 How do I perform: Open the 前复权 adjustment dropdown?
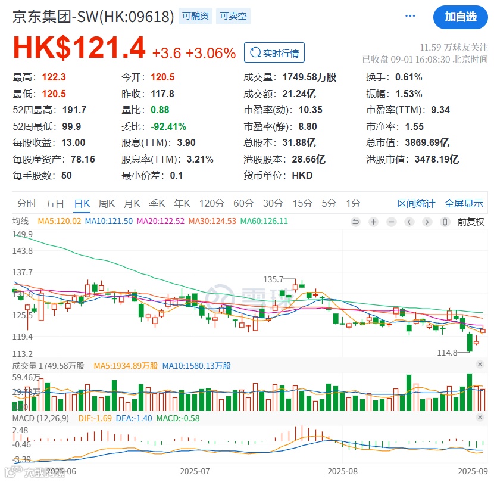tap(471, 222)
